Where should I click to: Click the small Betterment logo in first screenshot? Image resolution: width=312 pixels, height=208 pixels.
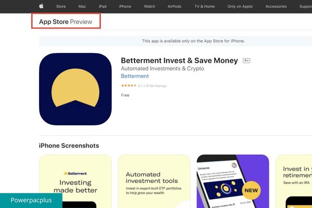[x=75, y=173]
